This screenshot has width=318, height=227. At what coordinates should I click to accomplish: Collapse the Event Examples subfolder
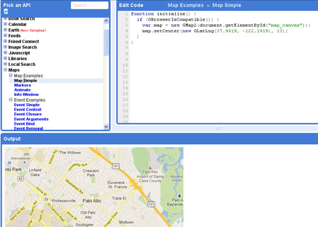[x=11, y=99]
